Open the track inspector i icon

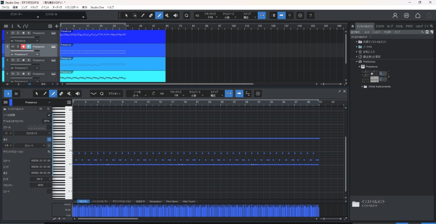12,26
